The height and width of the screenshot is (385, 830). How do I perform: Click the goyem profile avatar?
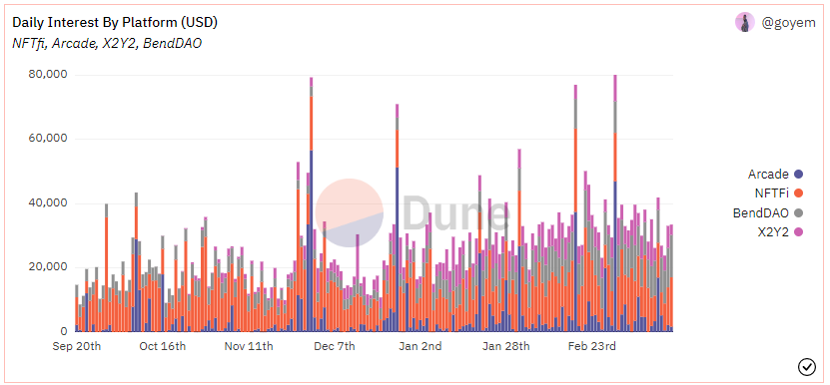[745, 23]
